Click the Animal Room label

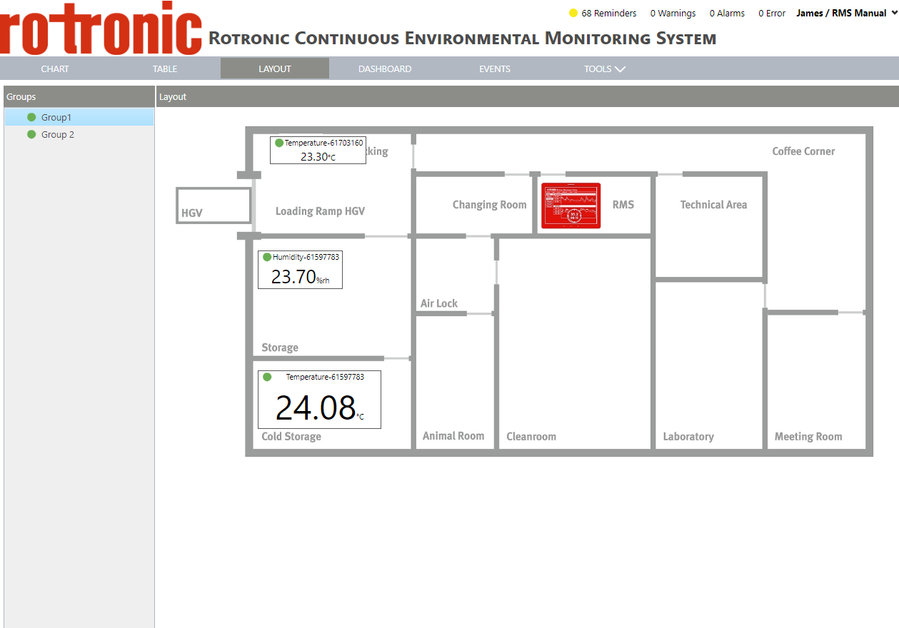coord(453,436)
